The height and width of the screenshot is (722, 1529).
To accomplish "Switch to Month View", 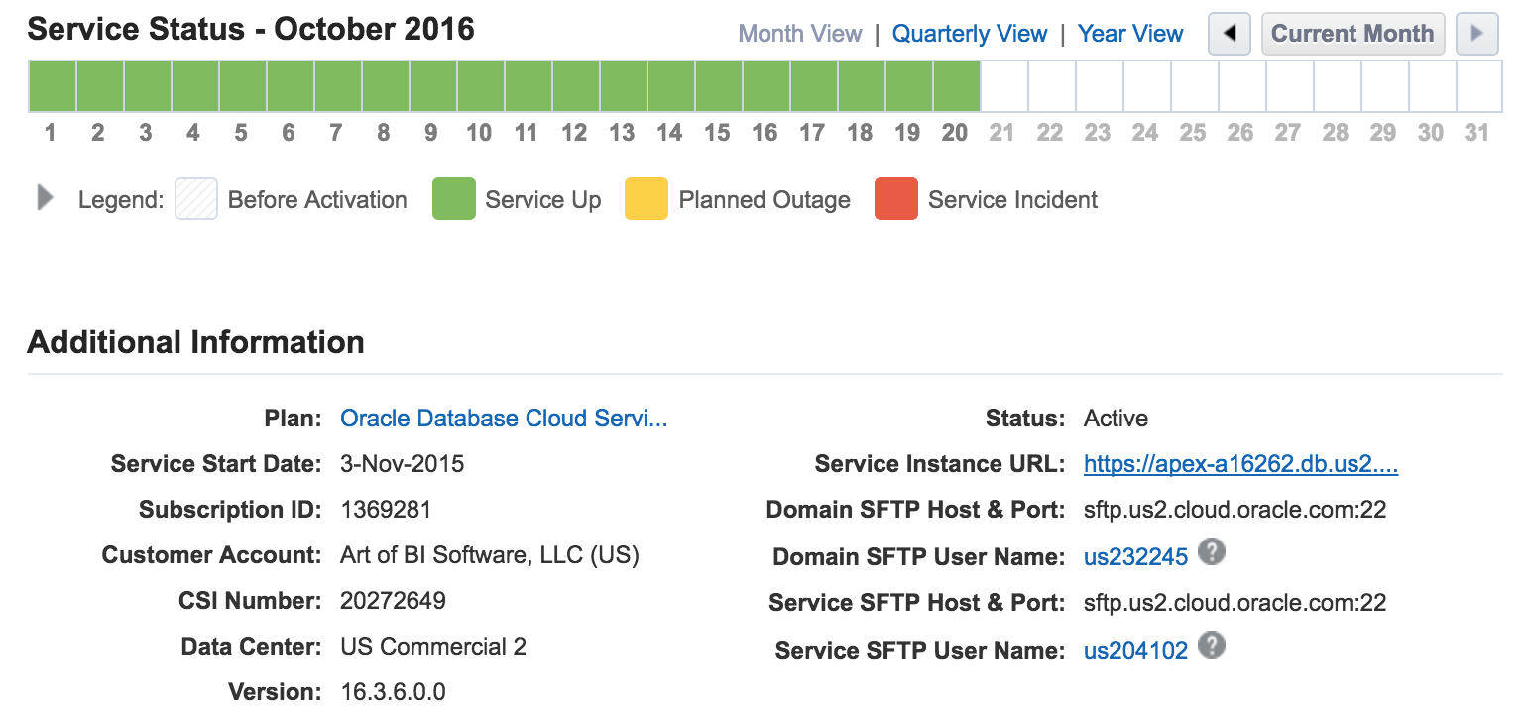I will (800, 34).
